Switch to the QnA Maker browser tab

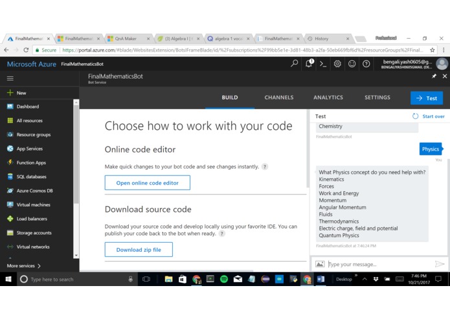(128, 39)
